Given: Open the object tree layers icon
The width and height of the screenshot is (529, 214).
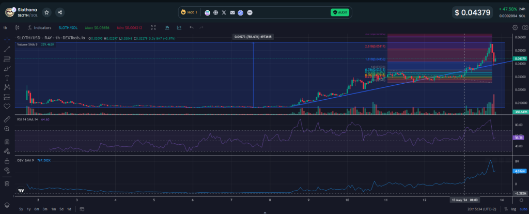Looking at the screenshot, I should click(x=7, y=205).
